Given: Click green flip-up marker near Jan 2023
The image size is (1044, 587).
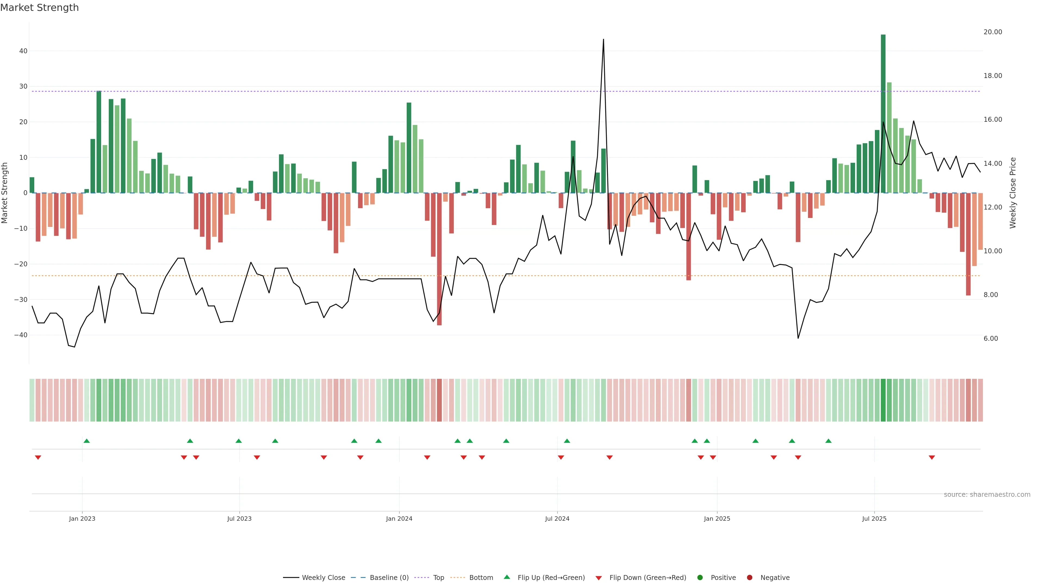Looking at the screenshot, I should click(x=86, y=441).
